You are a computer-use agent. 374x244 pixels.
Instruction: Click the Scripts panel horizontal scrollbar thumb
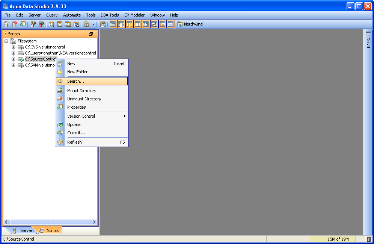(x=50, y=222)
